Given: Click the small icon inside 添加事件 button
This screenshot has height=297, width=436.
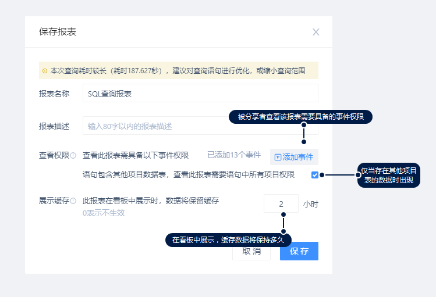Looking at the screenshot, I should click(278, 157).
